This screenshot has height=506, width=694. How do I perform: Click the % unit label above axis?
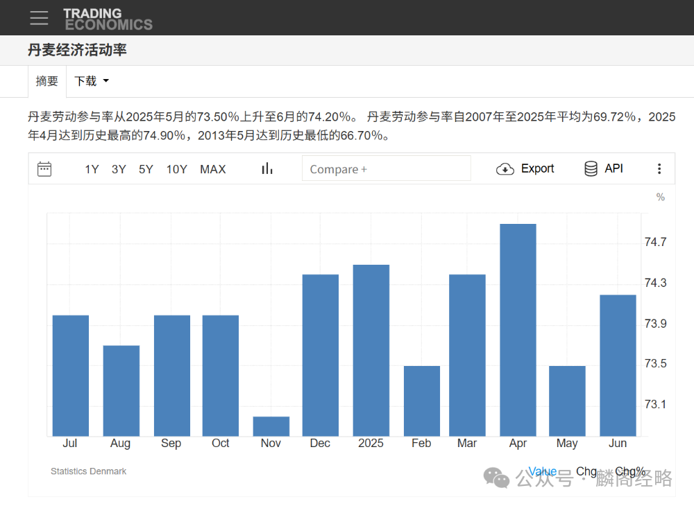(x=661, y=197)
